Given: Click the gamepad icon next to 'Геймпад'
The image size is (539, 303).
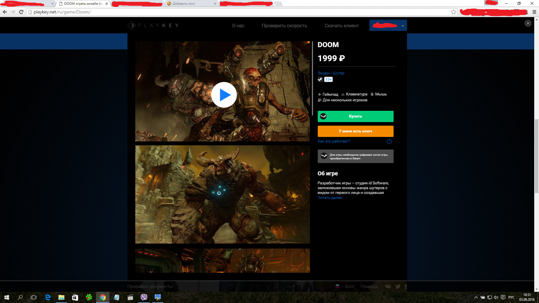Looking at the screenshot, I should 319,95.
